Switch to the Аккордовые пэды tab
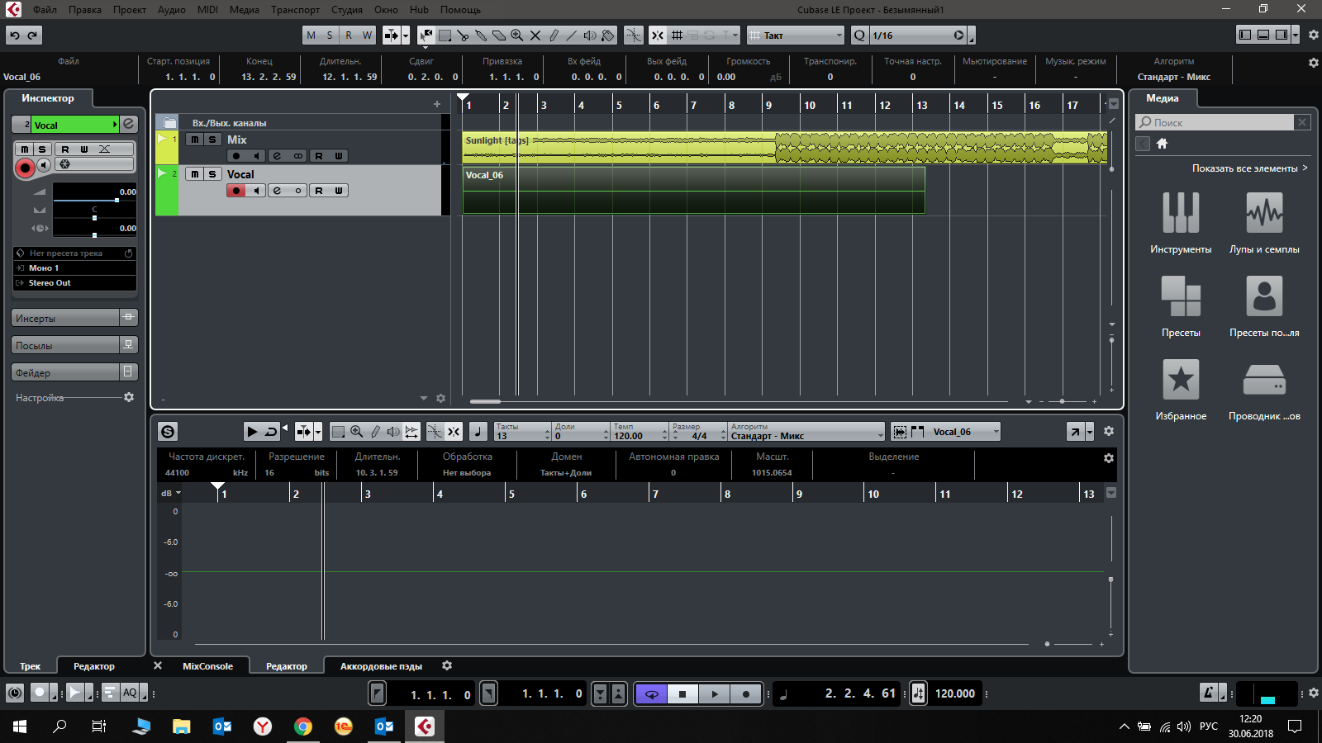 pyautogui.click(x=381, y=666)
